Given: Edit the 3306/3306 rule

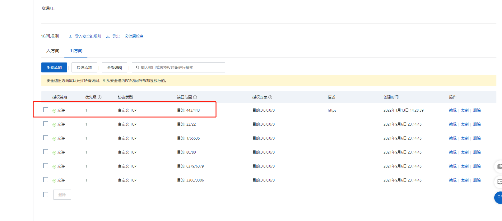Looking at the screenshot, I should [453, 180].
